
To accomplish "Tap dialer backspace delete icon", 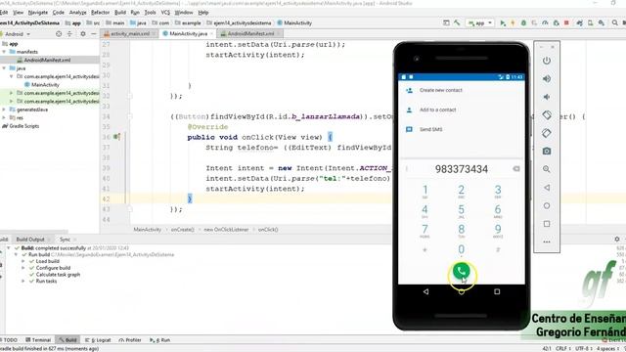I will (516, 169).
